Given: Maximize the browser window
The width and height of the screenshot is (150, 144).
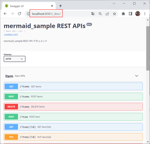Looking at the screenshot, I should tap(134, 3).
